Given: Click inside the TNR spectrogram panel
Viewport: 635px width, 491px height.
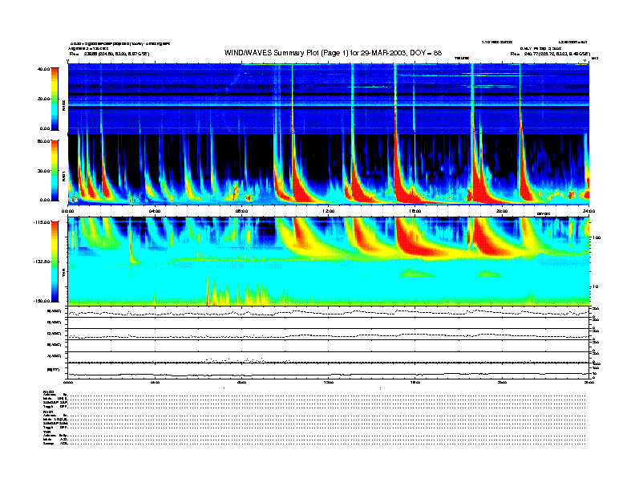Looking at the screenshot, I should click(x=329, y=262).
